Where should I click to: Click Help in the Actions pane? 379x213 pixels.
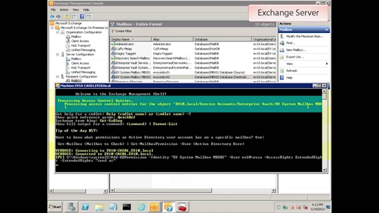tap(289, 78)
